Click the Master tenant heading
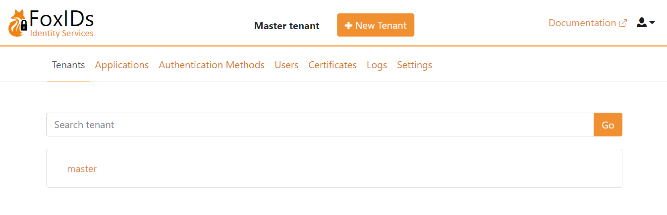667x215 pixels. [x=286, y=26]
